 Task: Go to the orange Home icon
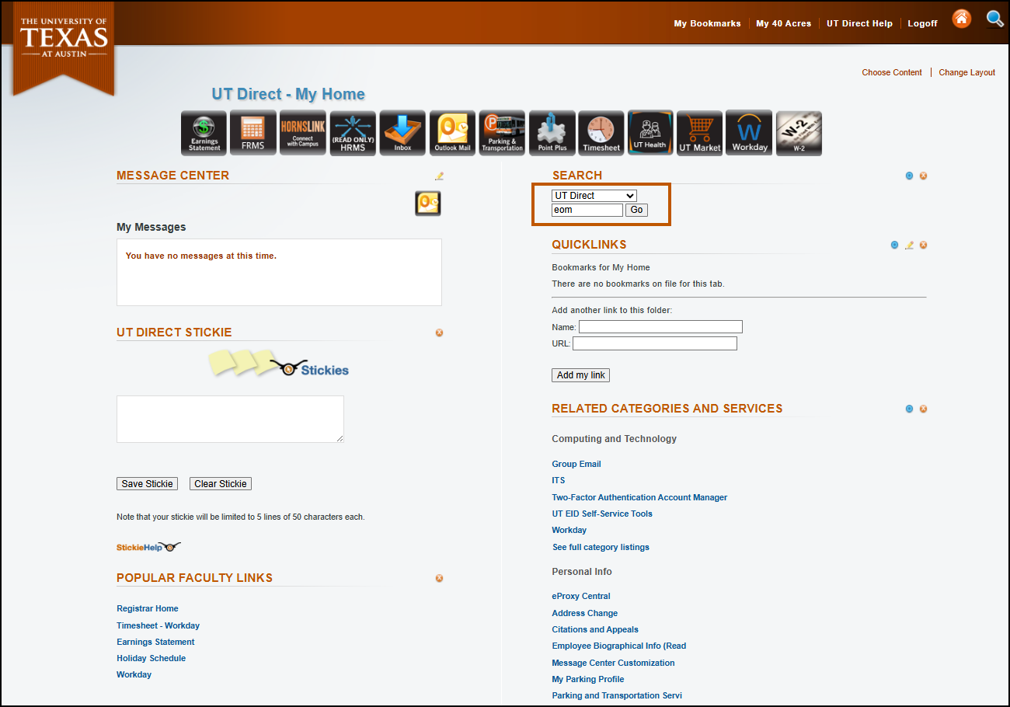[x=962, y=19]
